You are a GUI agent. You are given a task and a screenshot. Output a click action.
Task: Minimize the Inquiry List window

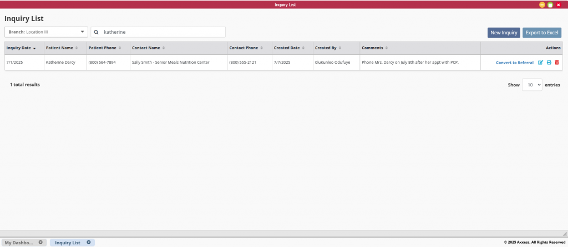542,4
